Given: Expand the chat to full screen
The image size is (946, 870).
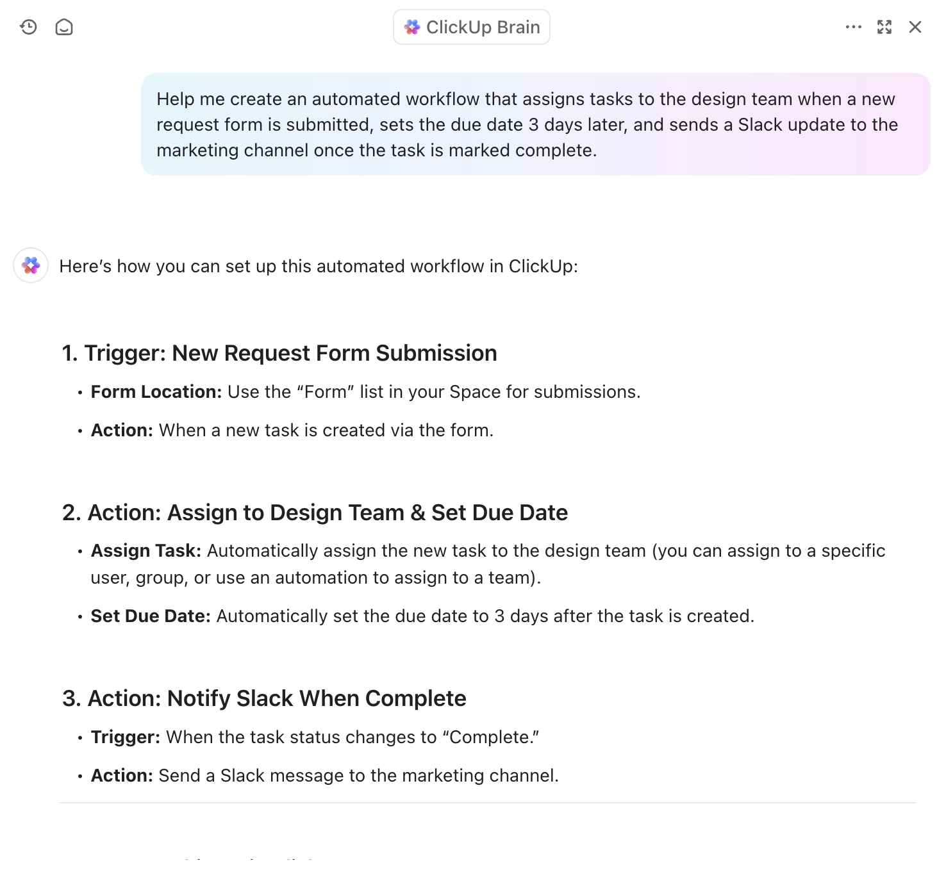Looking at the screenshot, I should (x=884, y=27).
